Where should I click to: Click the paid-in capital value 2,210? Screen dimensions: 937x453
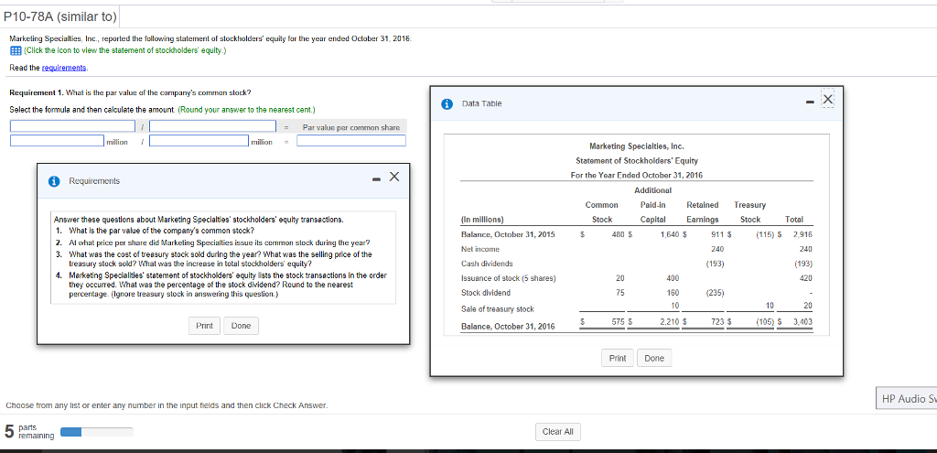coord(668,322)
